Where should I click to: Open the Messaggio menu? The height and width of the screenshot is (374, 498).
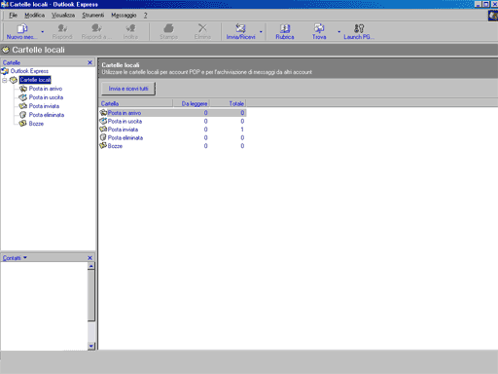point(124,16)
